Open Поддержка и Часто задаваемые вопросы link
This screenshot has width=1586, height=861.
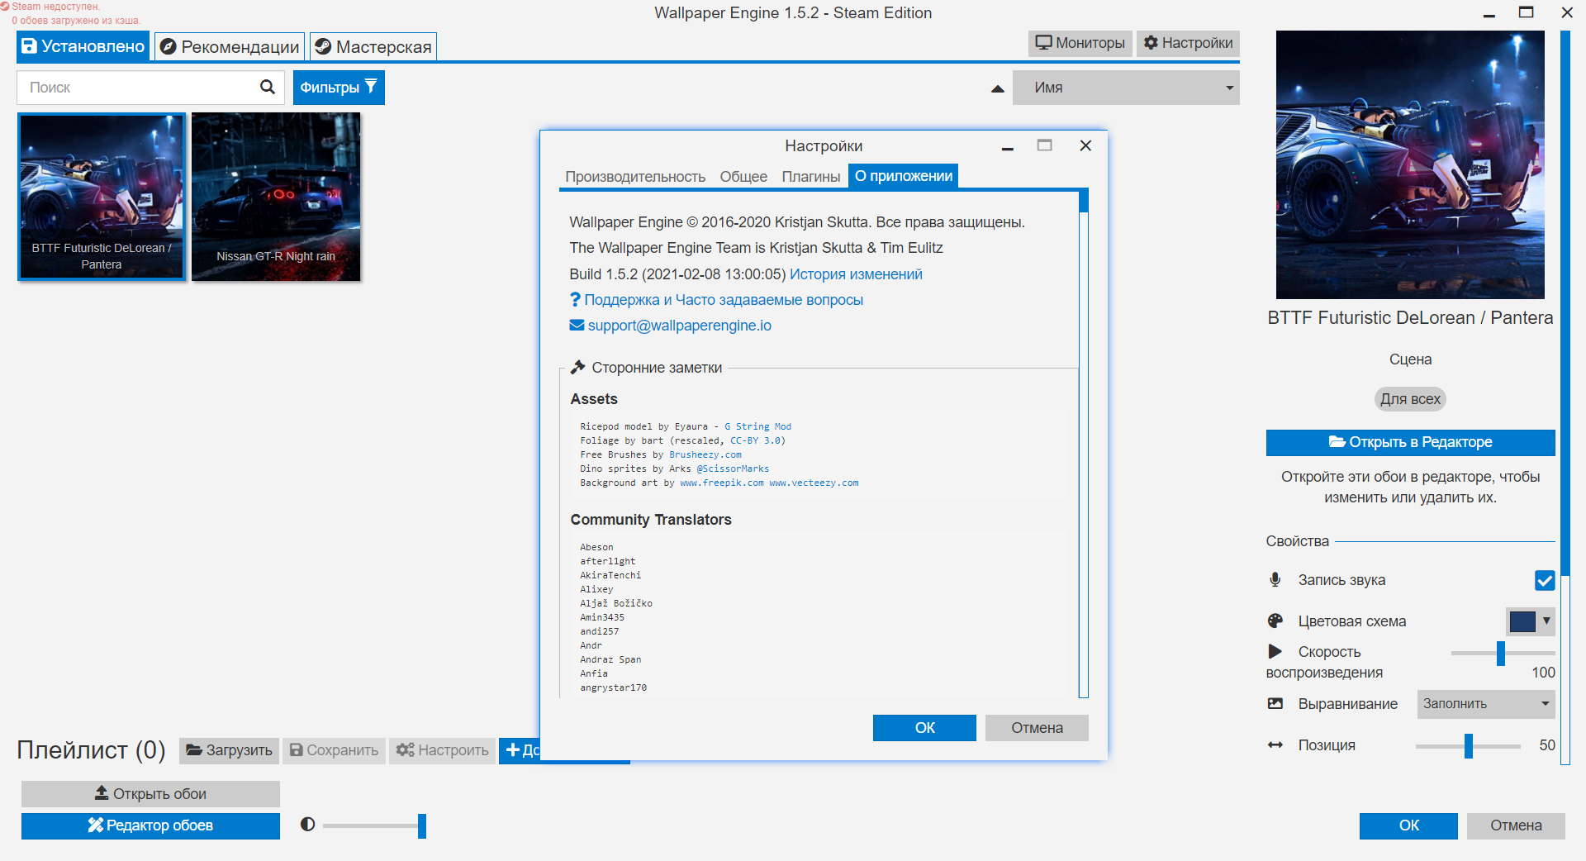pyautogui.click(x=724, y=299)
